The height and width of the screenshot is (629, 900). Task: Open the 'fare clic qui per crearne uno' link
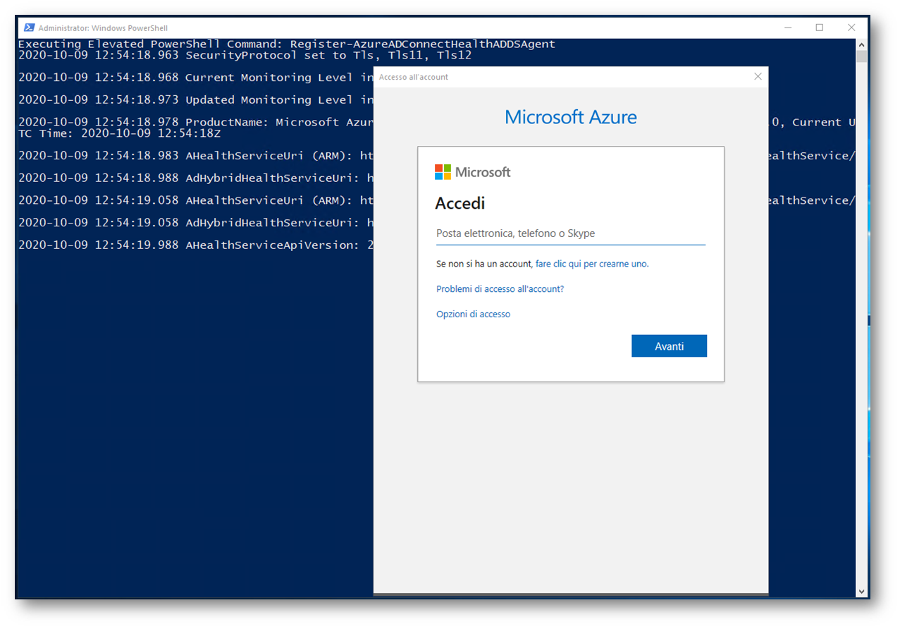(592, 264)
